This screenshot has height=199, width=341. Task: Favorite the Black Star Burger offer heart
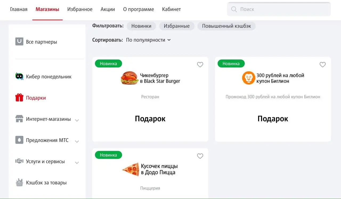[x=200, y=64]
